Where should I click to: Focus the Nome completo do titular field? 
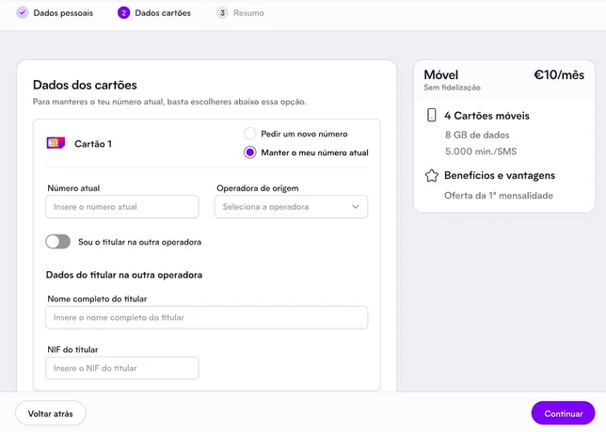(207, 317)
